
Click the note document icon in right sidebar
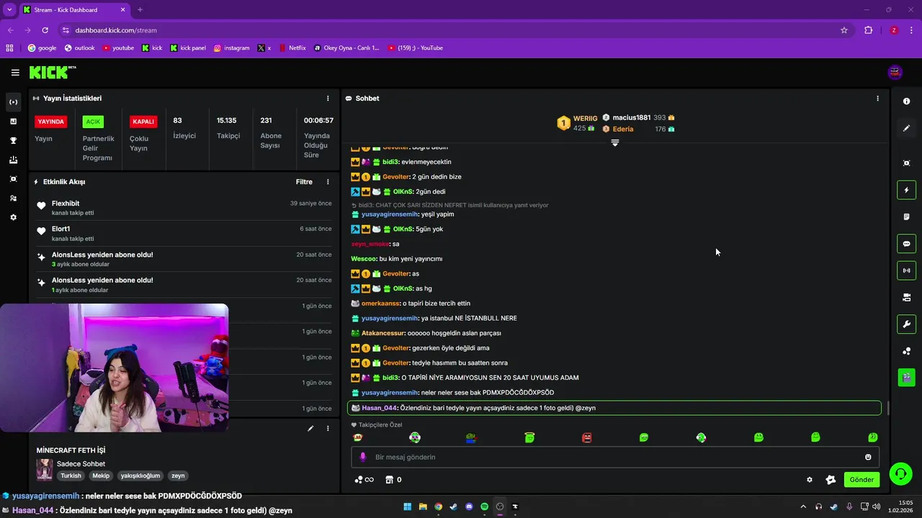(906, 217)
